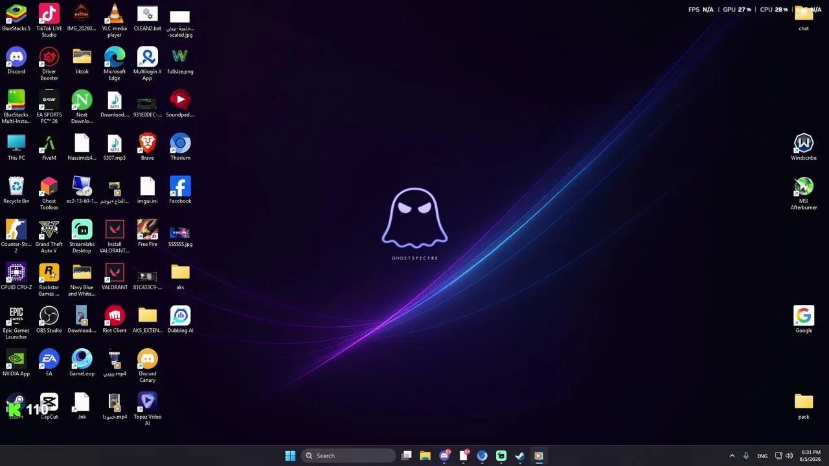
Task: Click the taskbar Search box
Action: pyautogui.click(x=348, y=456)
